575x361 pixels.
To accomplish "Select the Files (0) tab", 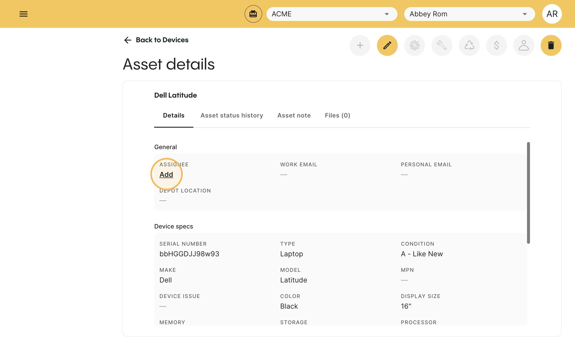I will click(337, 115).
